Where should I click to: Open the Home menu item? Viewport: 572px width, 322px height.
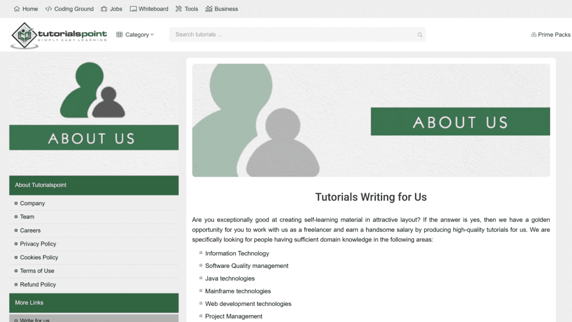30,9
